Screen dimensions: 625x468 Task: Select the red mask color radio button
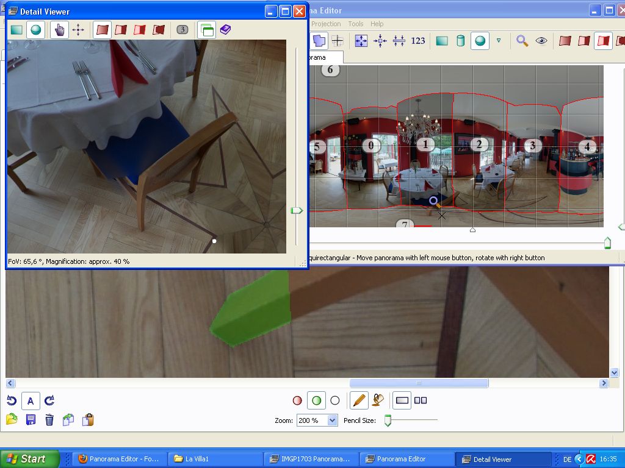coord(297,400)
